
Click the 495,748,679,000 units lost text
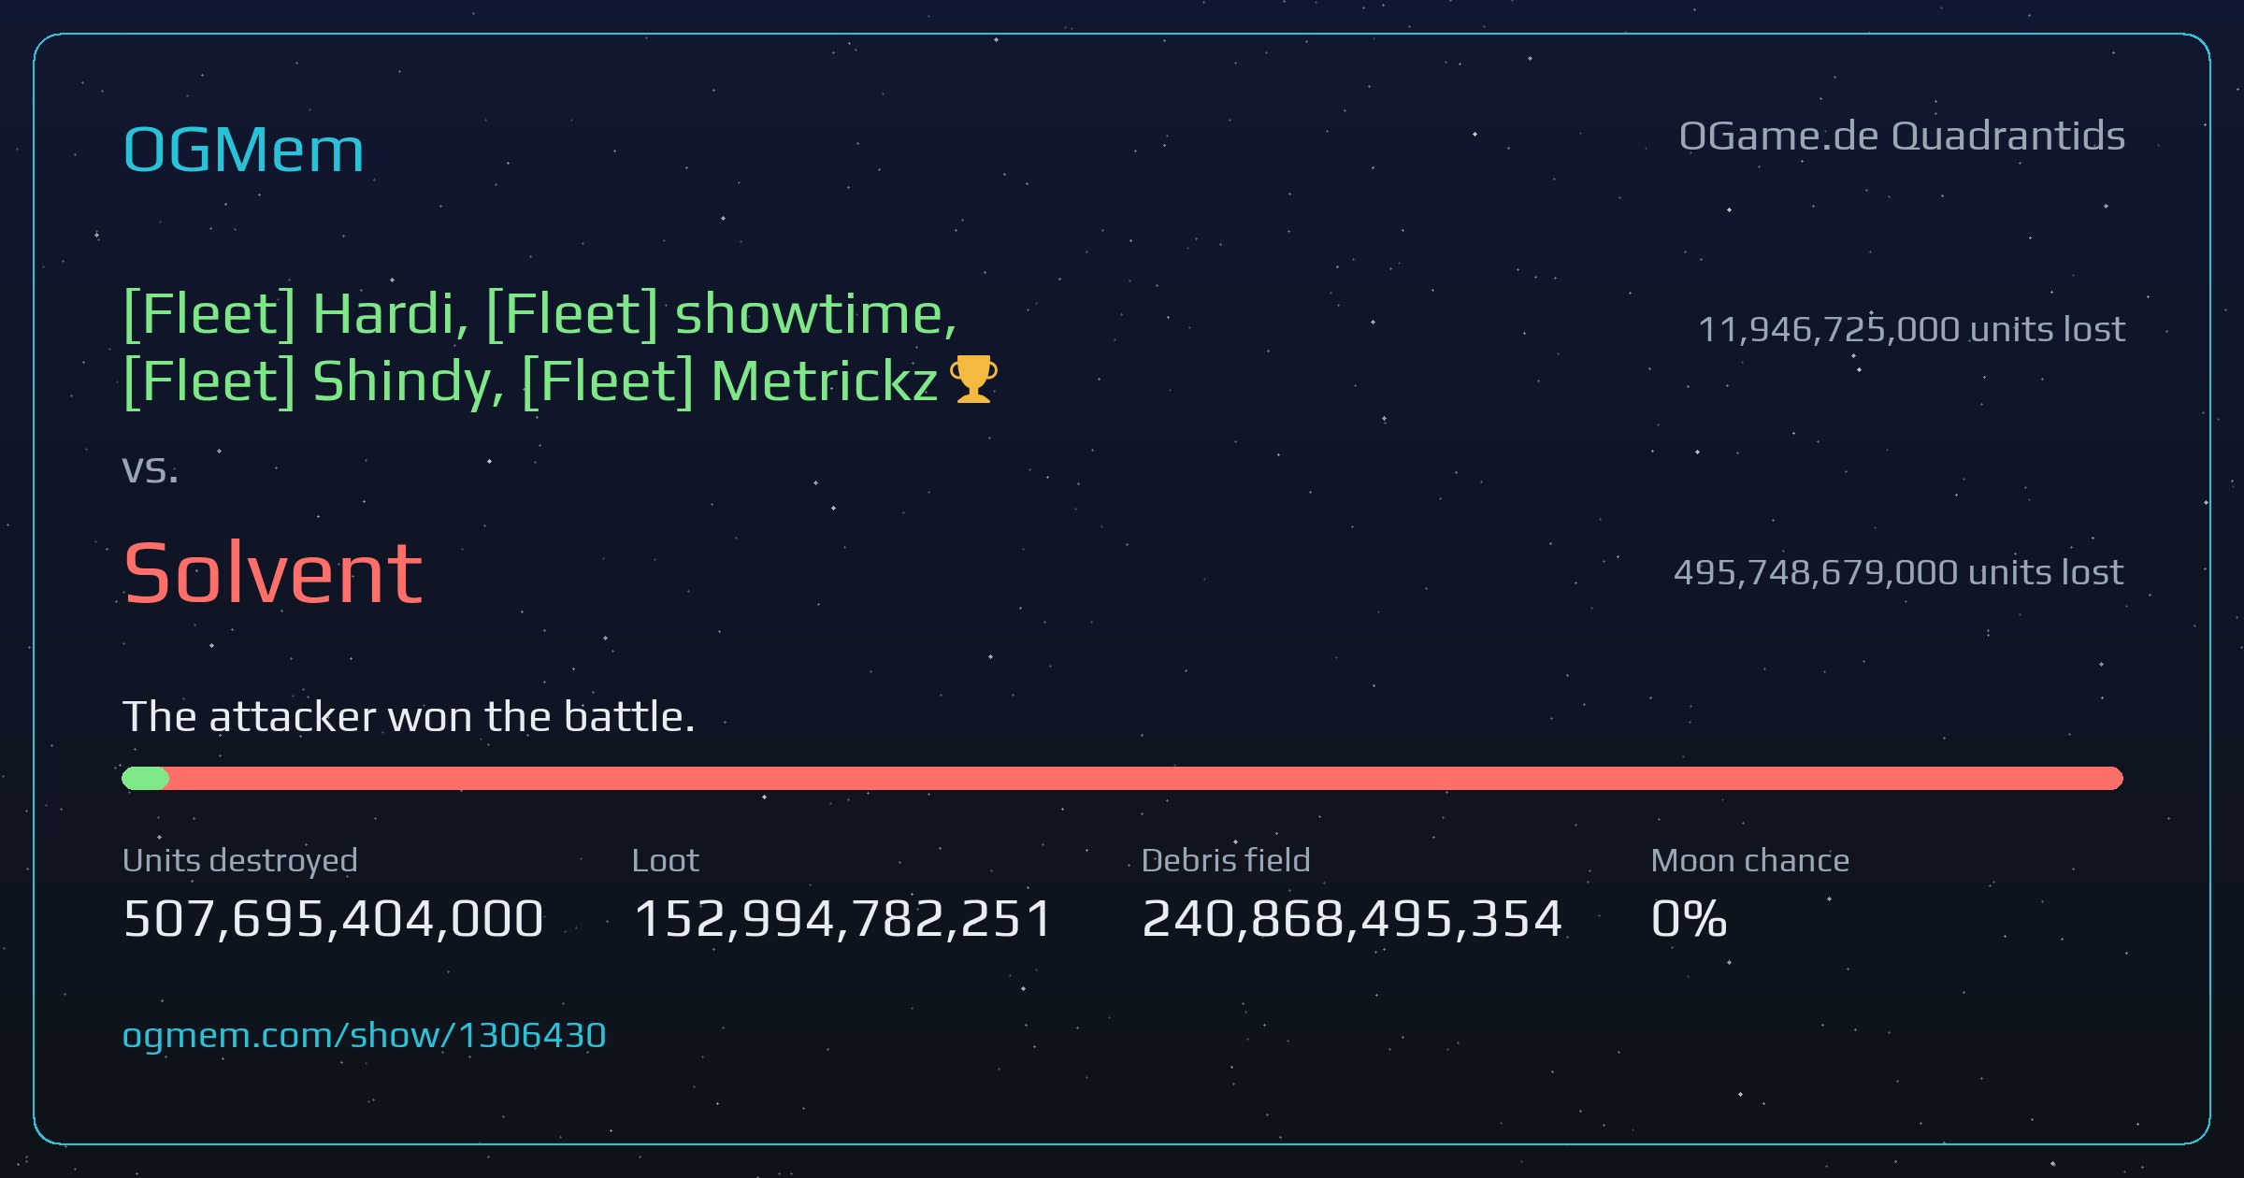pyautogui.click(x=1899, y=572)
